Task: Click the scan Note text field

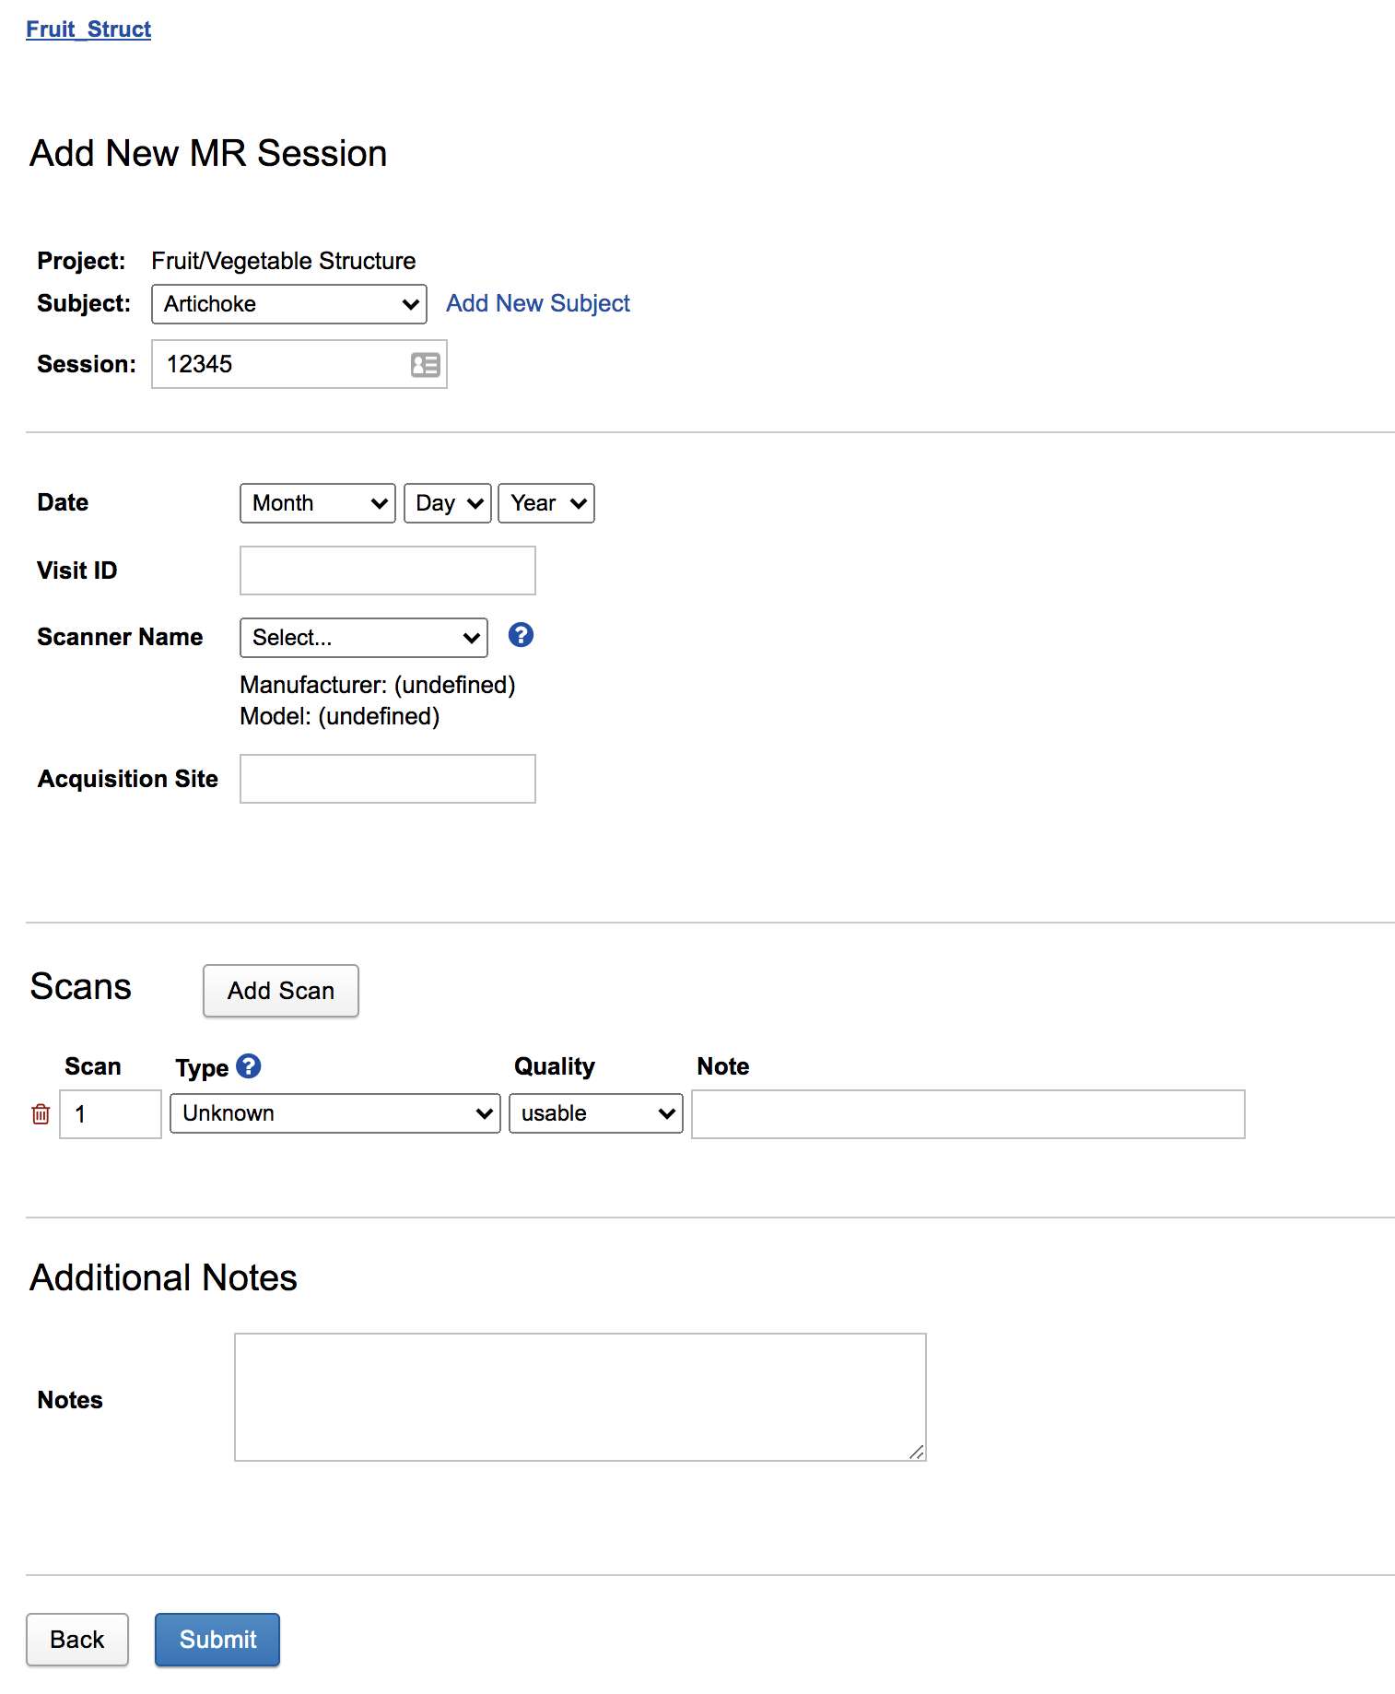Action: [x=967, y=1114]
